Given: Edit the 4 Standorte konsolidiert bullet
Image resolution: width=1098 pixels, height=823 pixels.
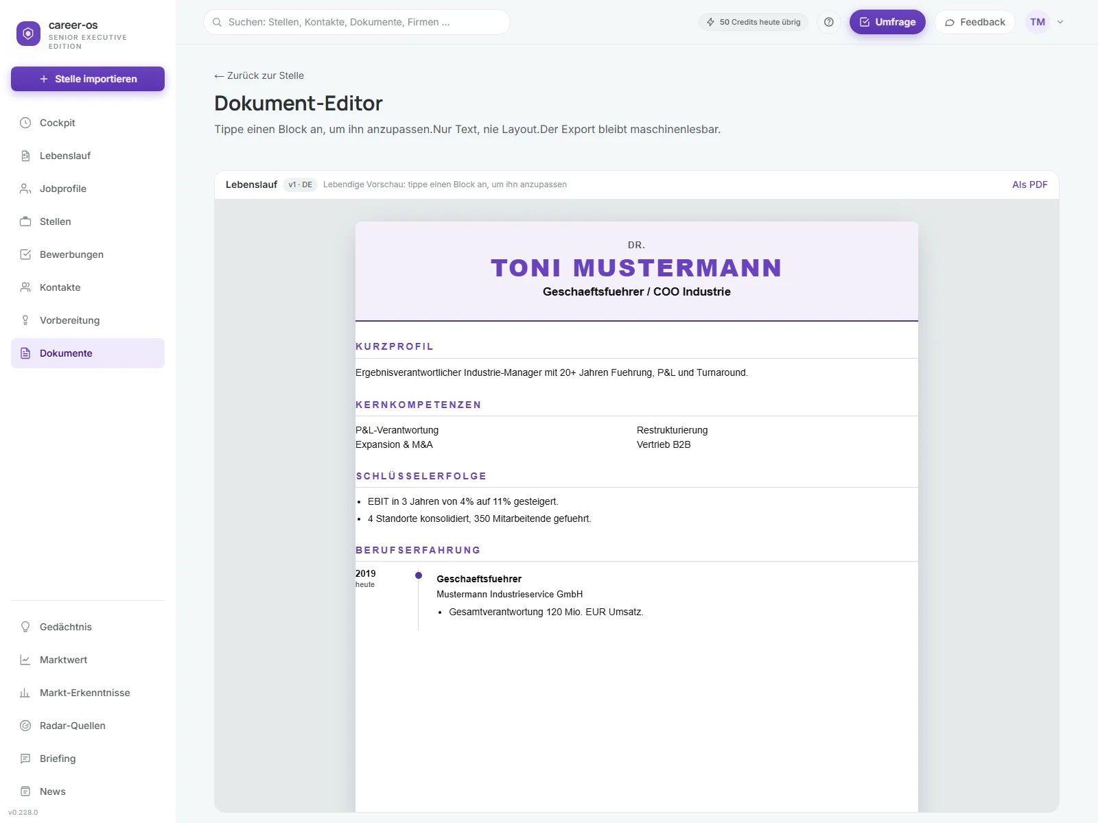Looking at the screenshot, I should (x=479, y=518).
